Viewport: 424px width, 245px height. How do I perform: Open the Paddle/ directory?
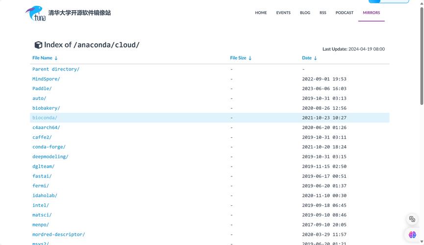pyautogui.click(x=42, y=89)
